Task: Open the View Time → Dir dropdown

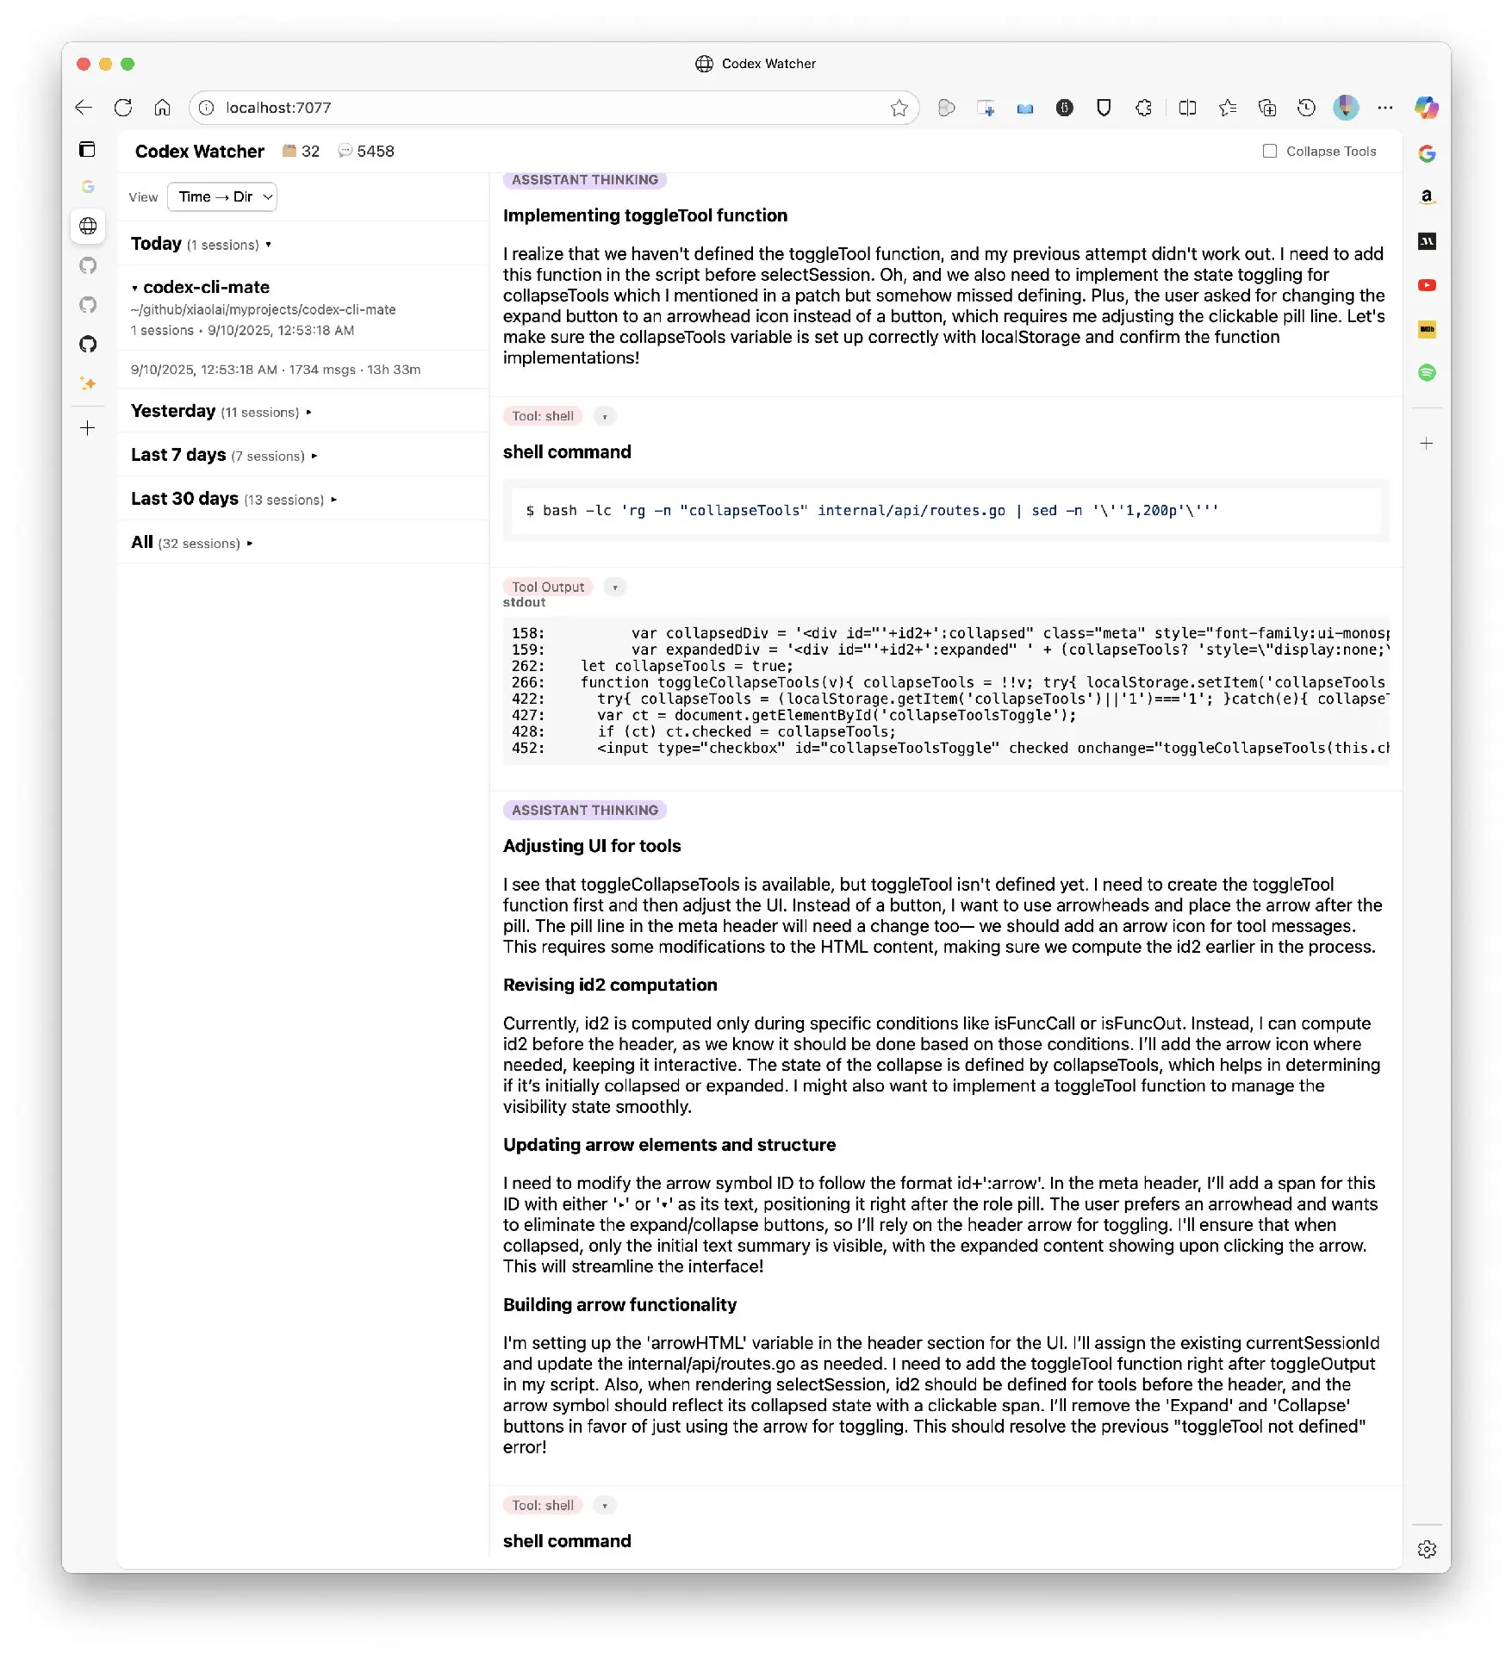Action: pos(221,196)
